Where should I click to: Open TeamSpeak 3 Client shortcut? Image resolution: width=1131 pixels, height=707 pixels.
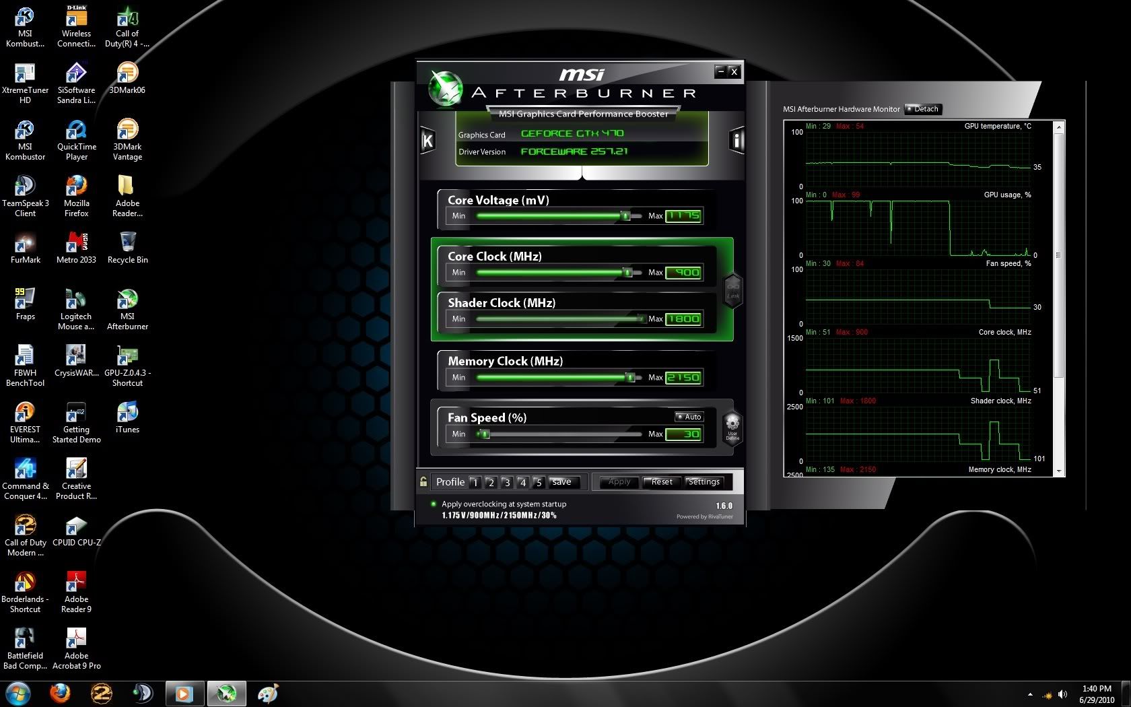coord(25,196)
